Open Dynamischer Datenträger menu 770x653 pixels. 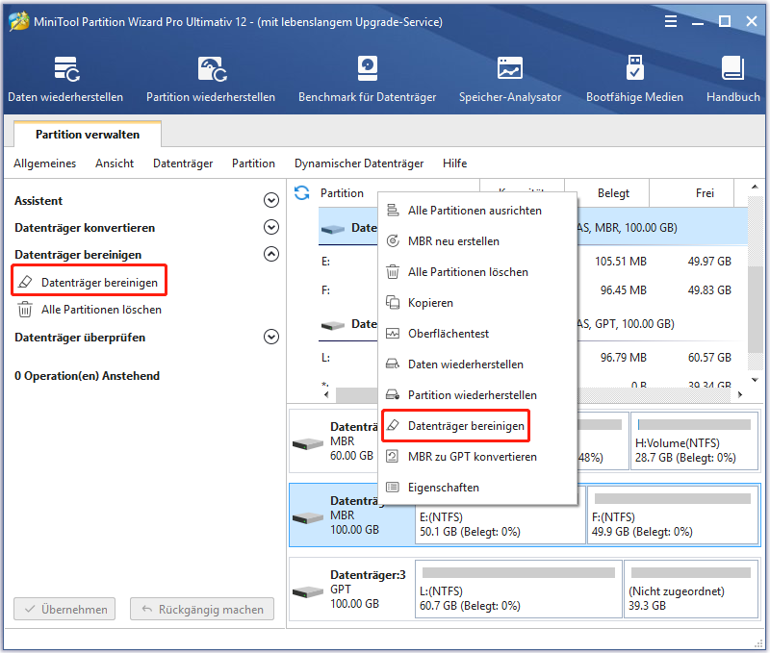pos(359,163)
